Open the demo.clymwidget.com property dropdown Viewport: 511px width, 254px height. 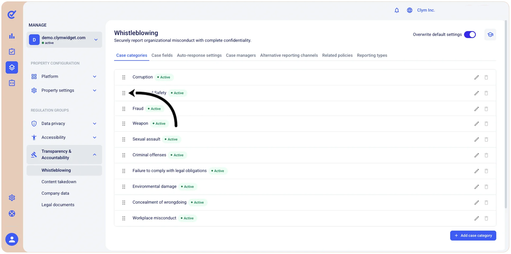(x=64, y=40)
